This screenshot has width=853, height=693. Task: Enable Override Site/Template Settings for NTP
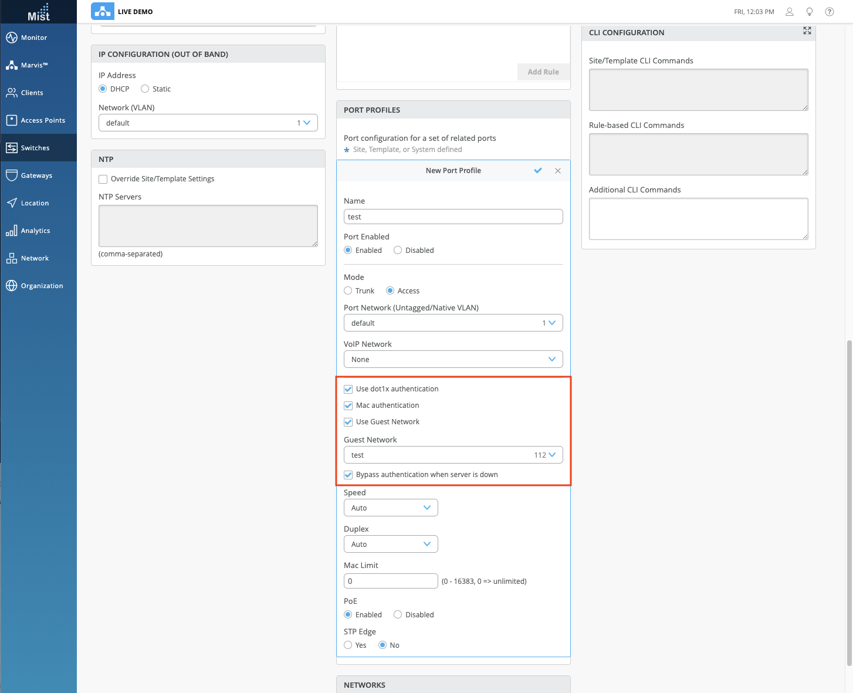pyautogui.click(x=103, y=179)
